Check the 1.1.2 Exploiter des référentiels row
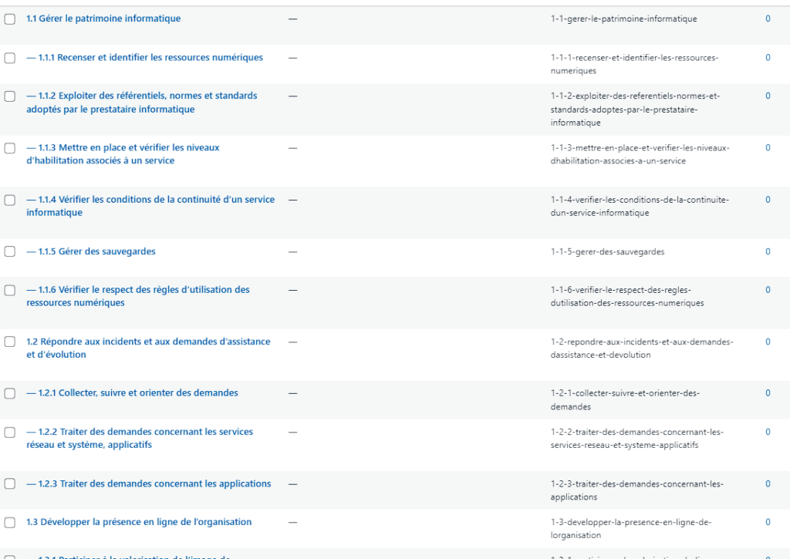Screen dimensions: 790x559 click(x=10, y=96)
